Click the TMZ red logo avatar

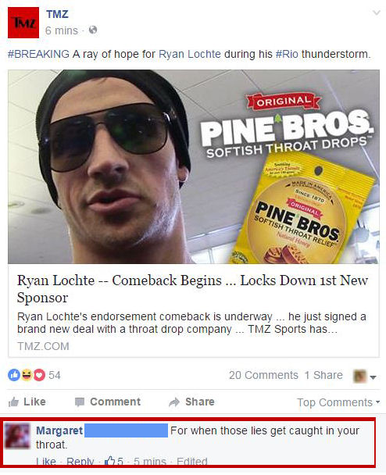tap(23, 23)
